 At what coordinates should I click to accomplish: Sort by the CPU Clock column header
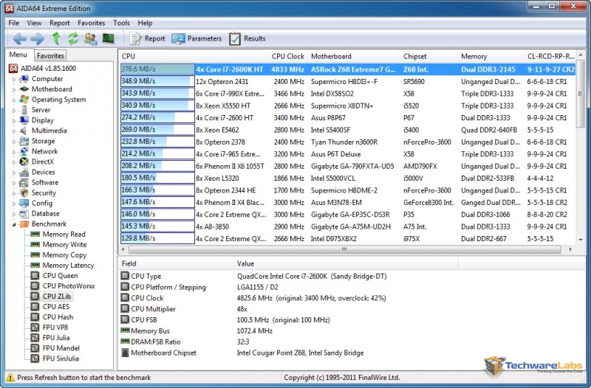[287, 56]
